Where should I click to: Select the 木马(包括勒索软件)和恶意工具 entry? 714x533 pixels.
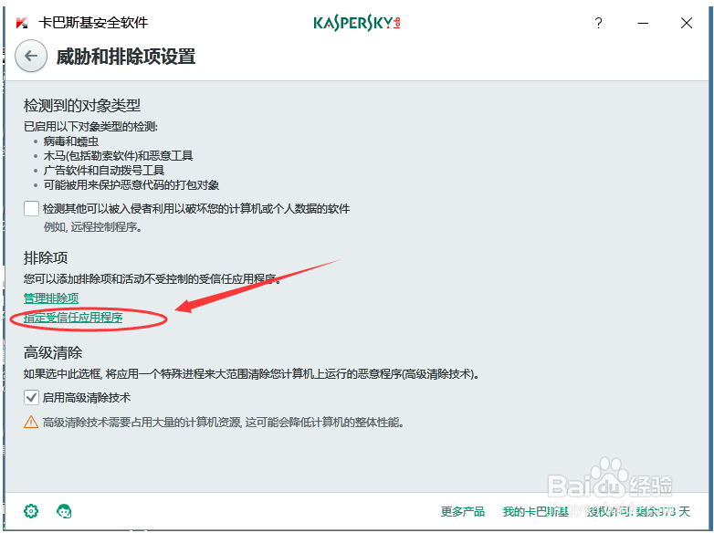pyautogui.click(x=118, y=156)
